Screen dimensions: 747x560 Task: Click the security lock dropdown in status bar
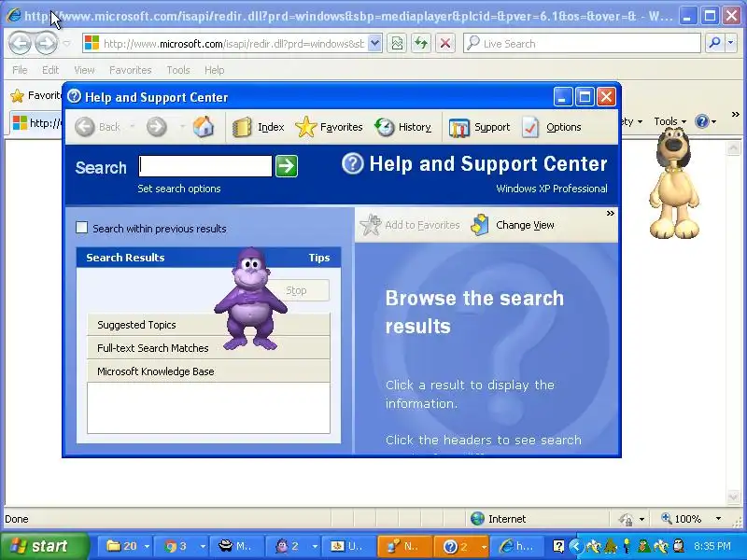(641, 519)
